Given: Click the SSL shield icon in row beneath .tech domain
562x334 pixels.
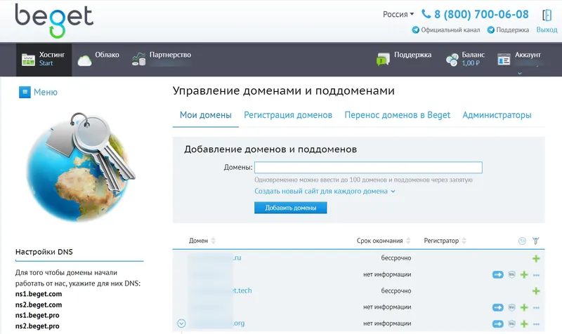Looking at the screenshot, I should click(512, 307).
